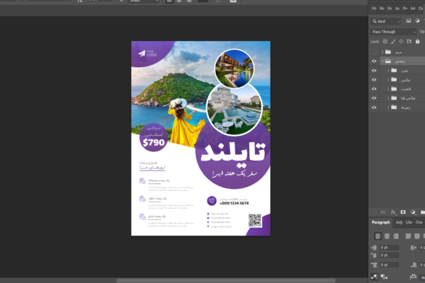Click lock transparent pixels icon
Viewport: 425px width, 283px height.
click(387, 42)
